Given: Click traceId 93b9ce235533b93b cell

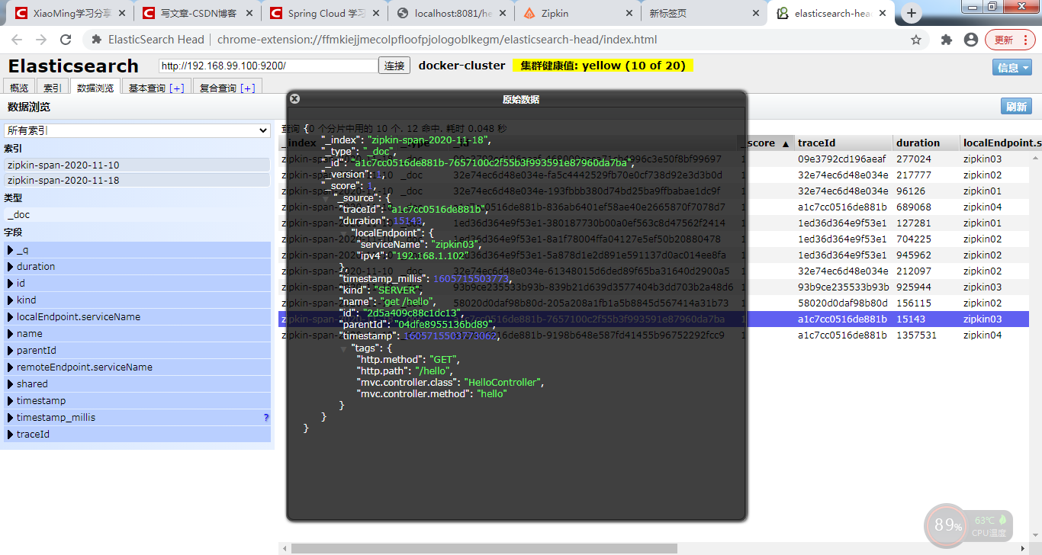Looking at the screenshot, I should click(843, 287).
